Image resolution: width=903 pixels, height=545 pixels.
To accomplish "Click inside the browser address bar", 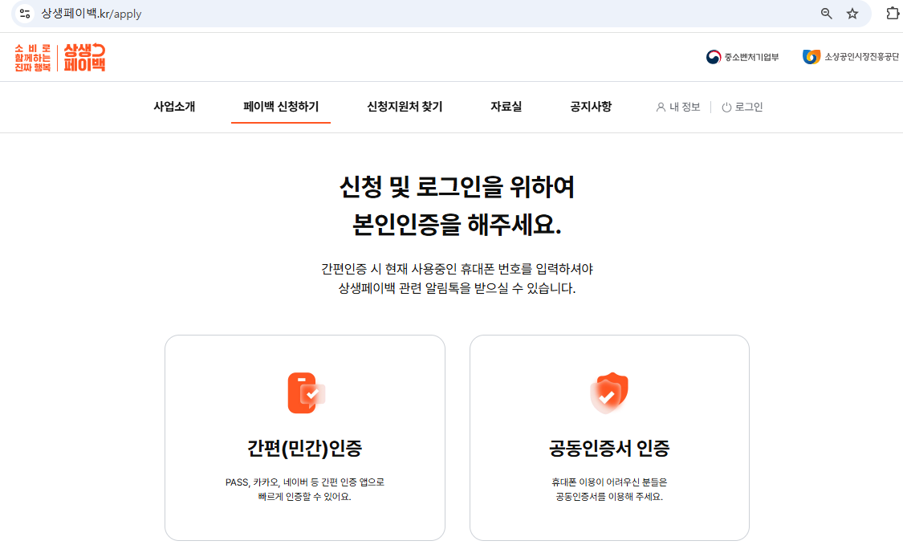I will [241, 14].
